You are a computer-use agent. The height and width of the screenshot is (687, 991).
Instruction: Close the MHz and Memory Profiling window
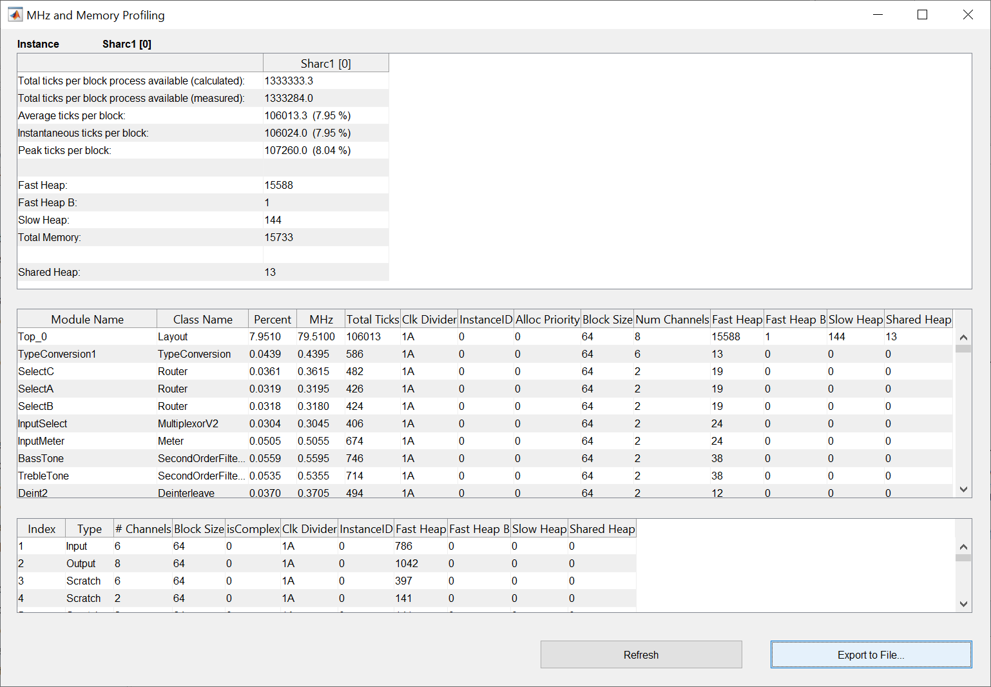point(968,15)
